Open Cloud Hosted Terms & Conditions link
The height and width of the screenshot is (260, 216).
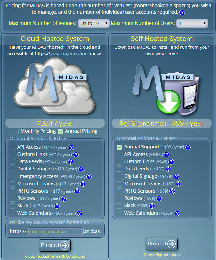pos(55,256)
